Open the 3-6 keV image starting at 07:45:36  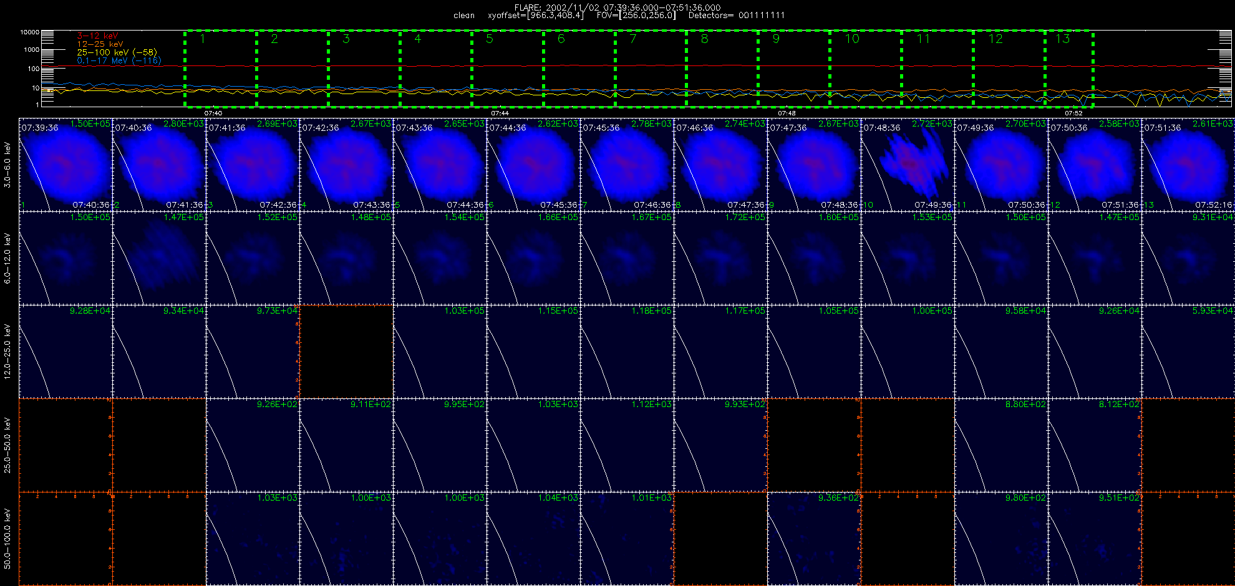pos(627,164)
